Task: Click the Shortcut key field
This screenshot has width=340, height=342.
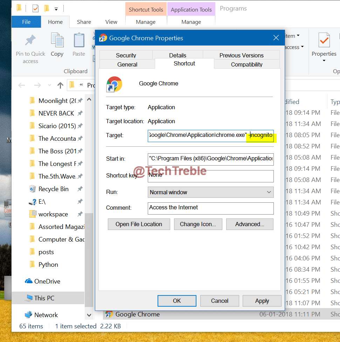Action: click(x=210, y=176)
